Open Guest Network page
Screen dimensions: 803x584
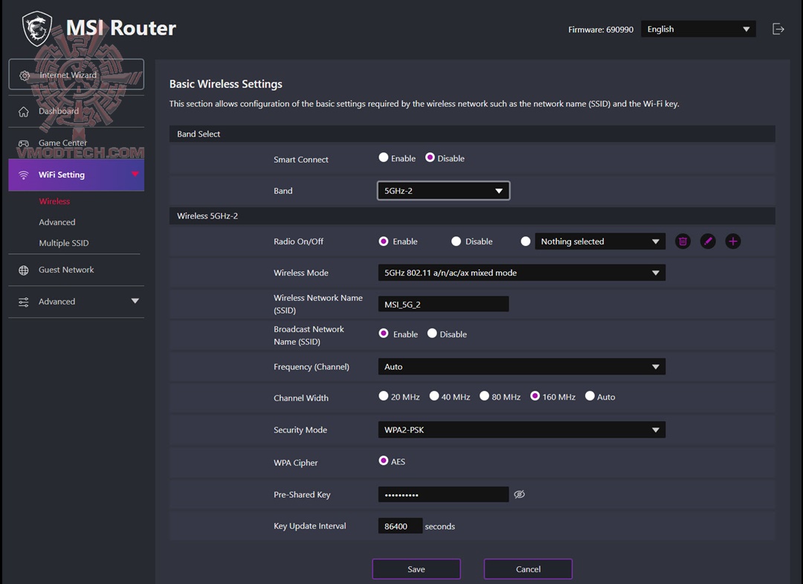tap(77, 270)
